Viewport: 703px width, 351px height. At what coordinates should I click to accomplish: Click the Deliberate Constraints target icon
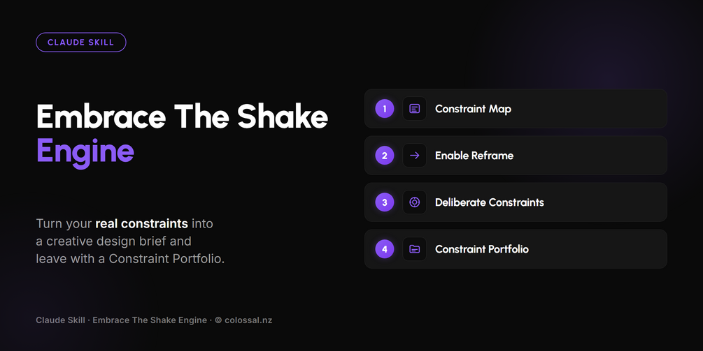click(x=415, y=202)
